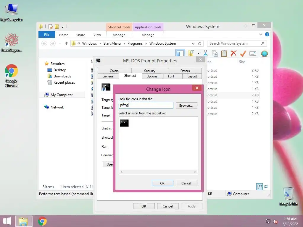Click Look for icons file path field
This screenshot has height=227, width=303.
146,105
